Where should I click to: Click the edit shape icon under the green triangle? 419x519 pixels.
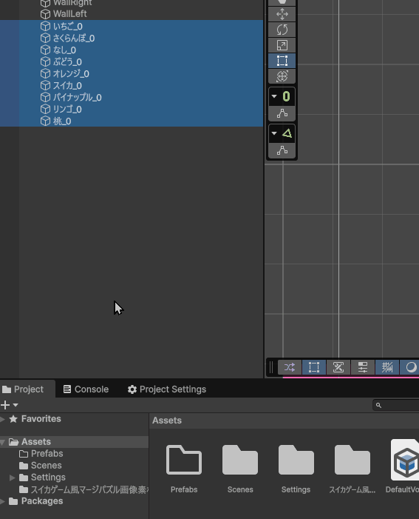pos(282,150)
